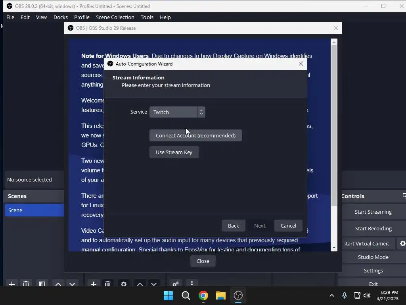Close the OBS Studio 29 Release window via X
This screenshot has height=305, width=406.
point(335,28)
